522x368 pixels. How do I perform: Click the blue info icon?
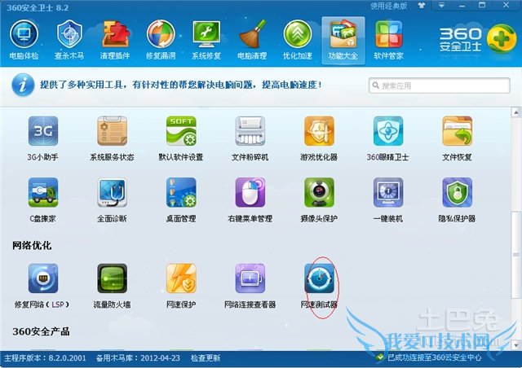[23, 85]
